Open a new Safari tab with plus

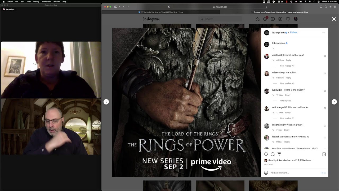tap(331, 7)
